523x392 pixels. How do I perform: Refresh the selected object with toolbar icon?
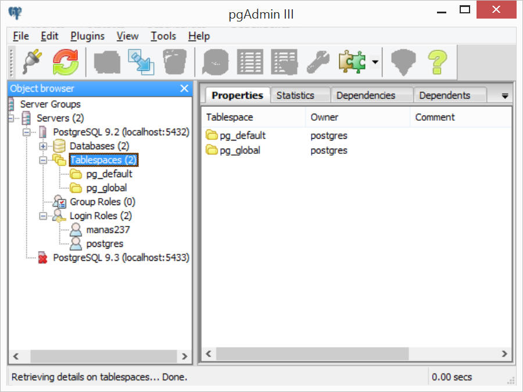(65, 62)
